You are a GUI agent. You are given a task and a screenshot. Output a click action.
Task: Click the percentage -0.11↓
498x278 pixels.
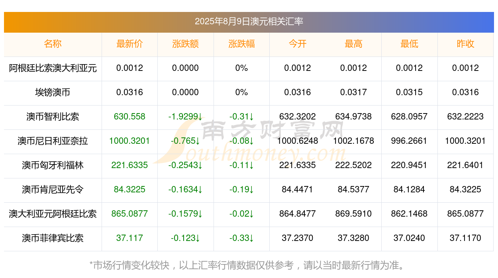pyautogui.click(x=241, y=165)
